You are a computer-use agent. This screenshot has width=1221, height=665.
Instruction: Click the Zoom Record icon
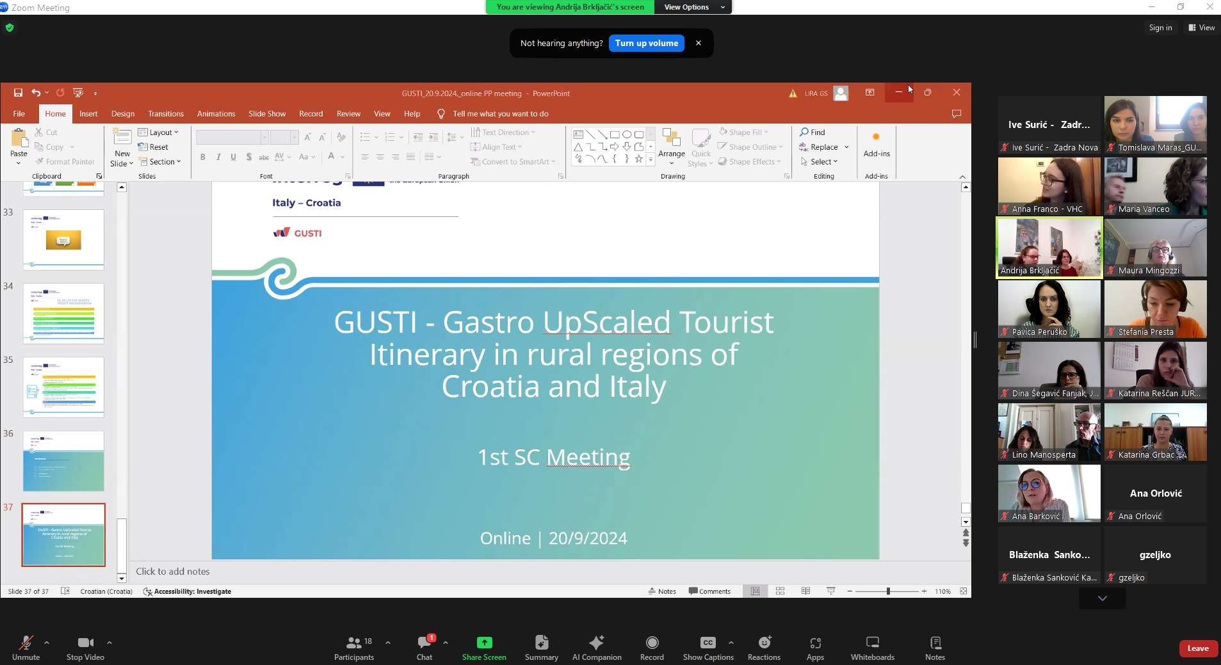(652, 643)
